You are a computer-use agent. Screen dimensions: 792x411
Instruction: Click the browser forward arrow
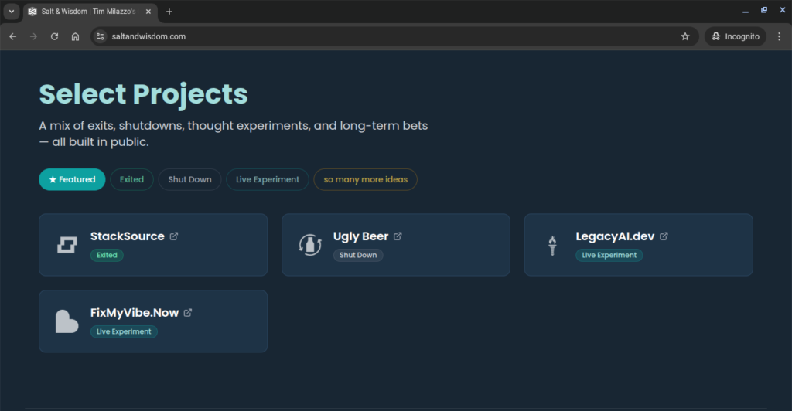[33, 36]
